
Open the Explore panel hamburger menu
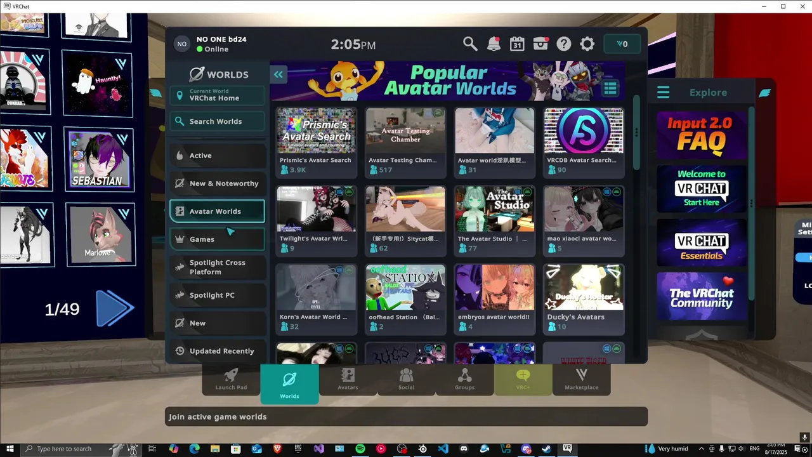[x=663, y=93]
